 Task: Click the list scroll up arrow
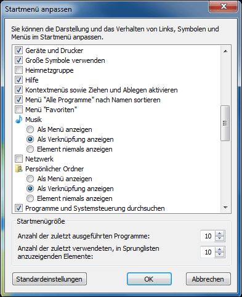[225, 51]
